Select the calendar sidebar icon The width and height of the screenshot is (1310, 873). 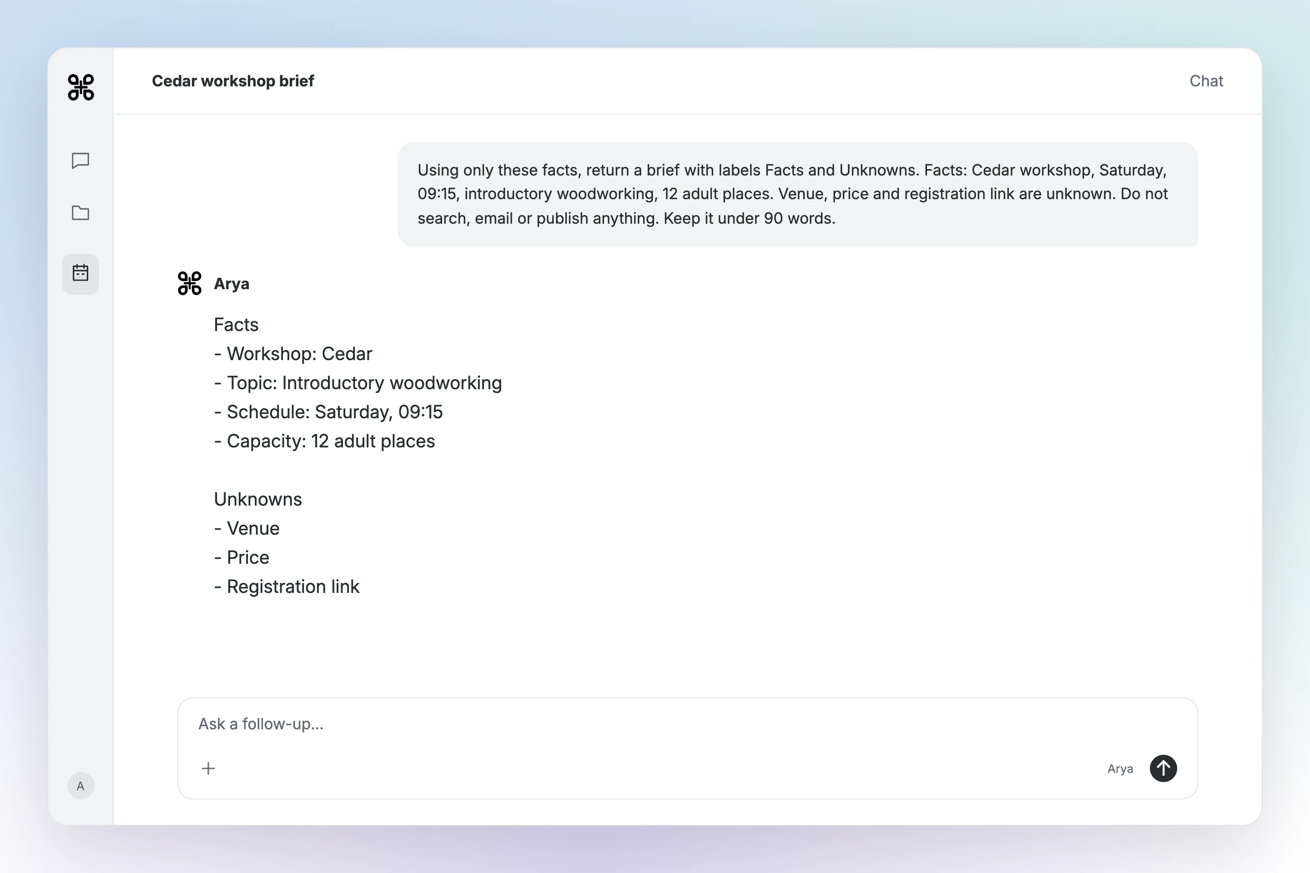point(81,273)
